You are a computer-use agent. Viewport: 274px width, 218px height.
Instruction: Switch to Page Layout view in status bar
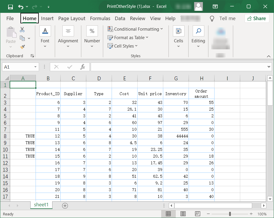pos(183,214)
